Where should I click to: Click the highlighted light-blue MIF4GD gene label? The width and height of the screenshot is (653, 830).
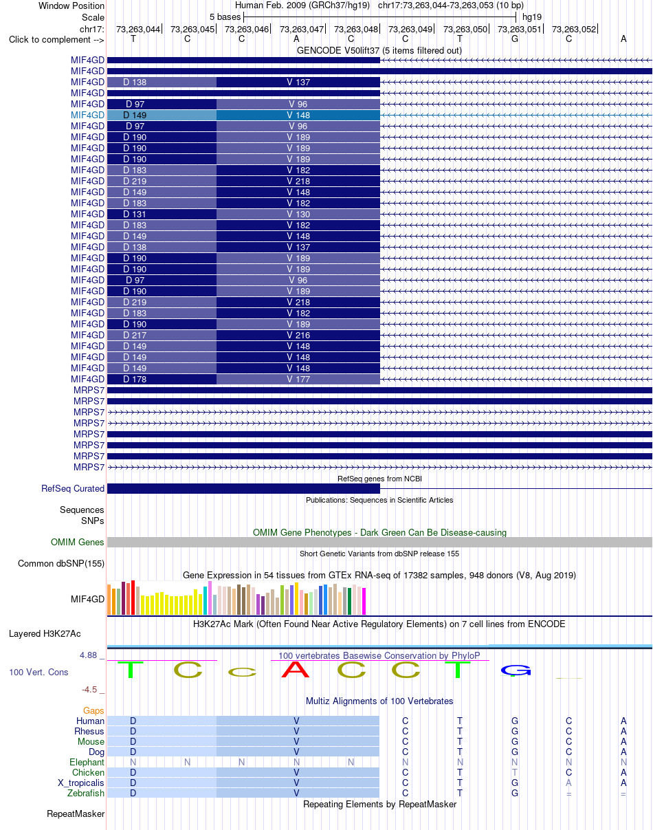click(88, 115)
